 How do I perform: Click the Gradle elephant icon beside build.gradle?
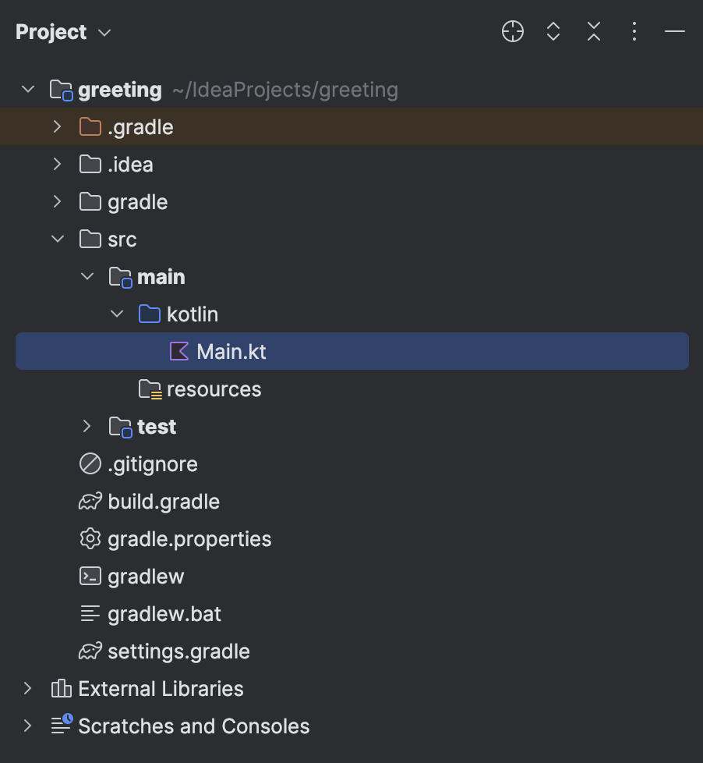pyautogui.click(x=90, y=501)
